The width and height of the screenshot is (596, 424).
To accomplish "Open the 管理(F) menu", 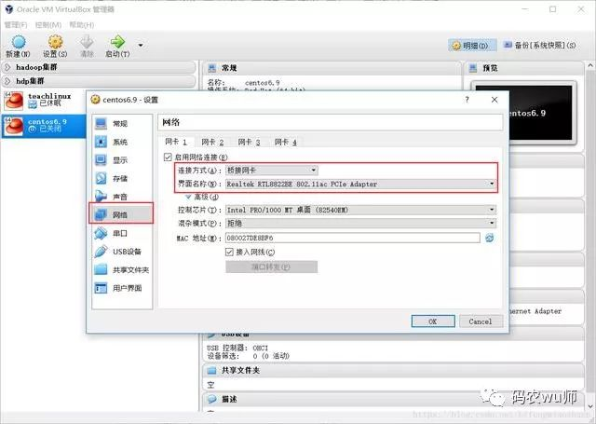I will click(x=16, y=25).
